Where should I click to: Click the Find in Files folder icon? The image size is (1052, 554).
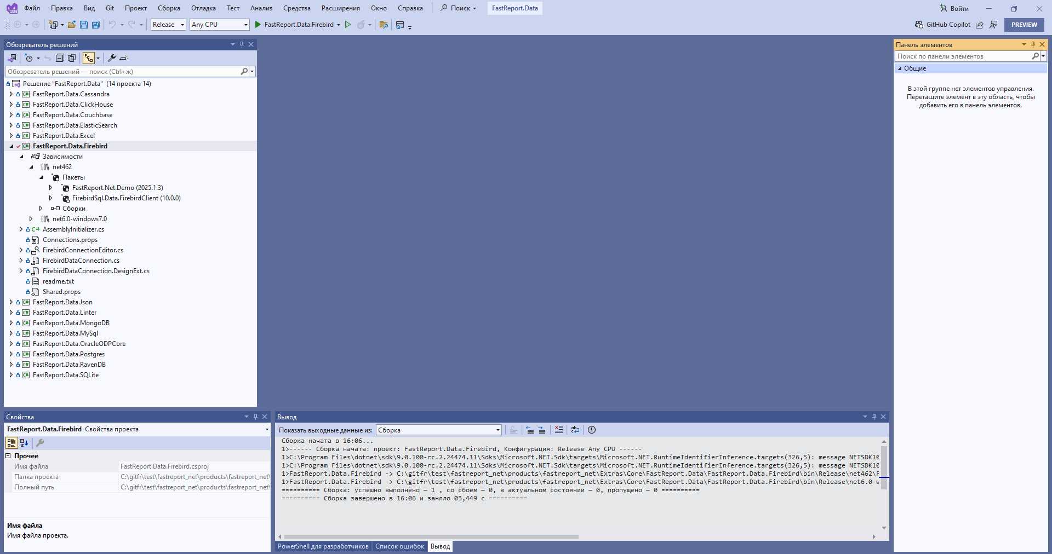point(384,25)
